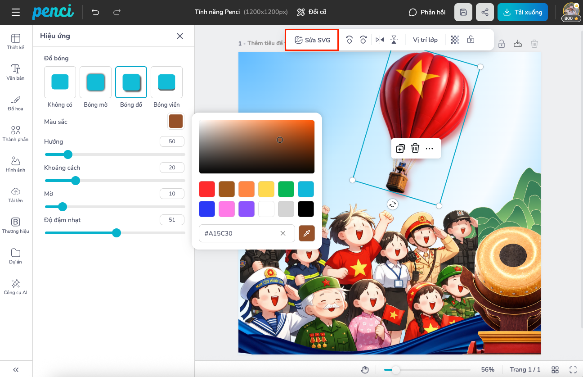Screen dimensions: 583x377
Task: Switch to the 'Hình ảnh' tab
Action: point(16,164)
